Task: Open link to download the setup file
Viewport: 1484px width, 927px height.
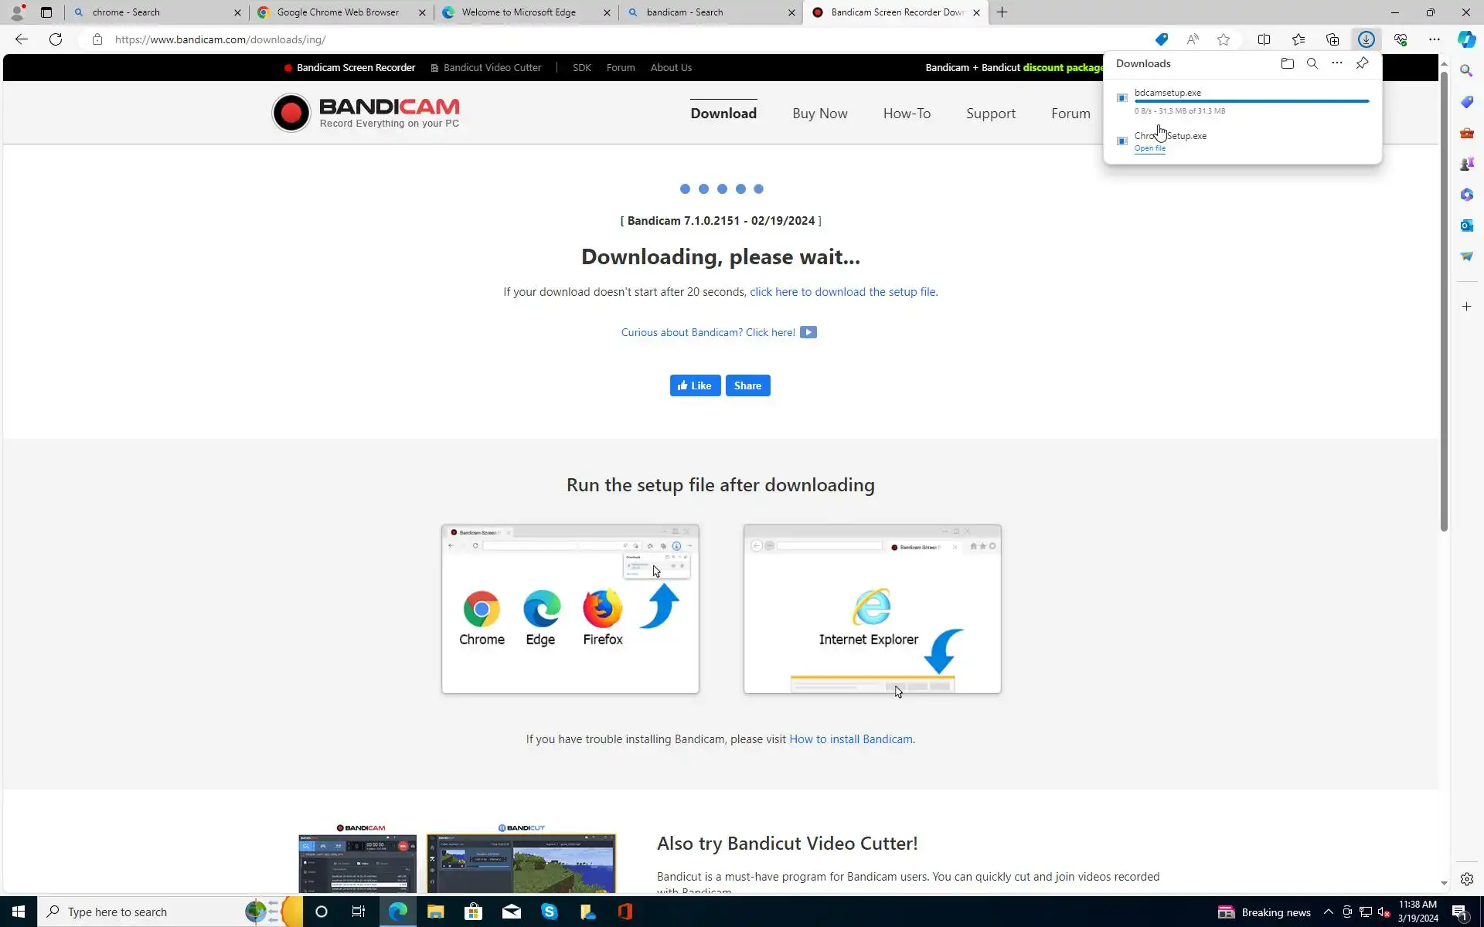Action: point(842,292)
